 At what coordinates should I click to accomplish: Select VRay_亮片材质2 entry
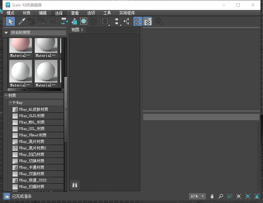38,148
